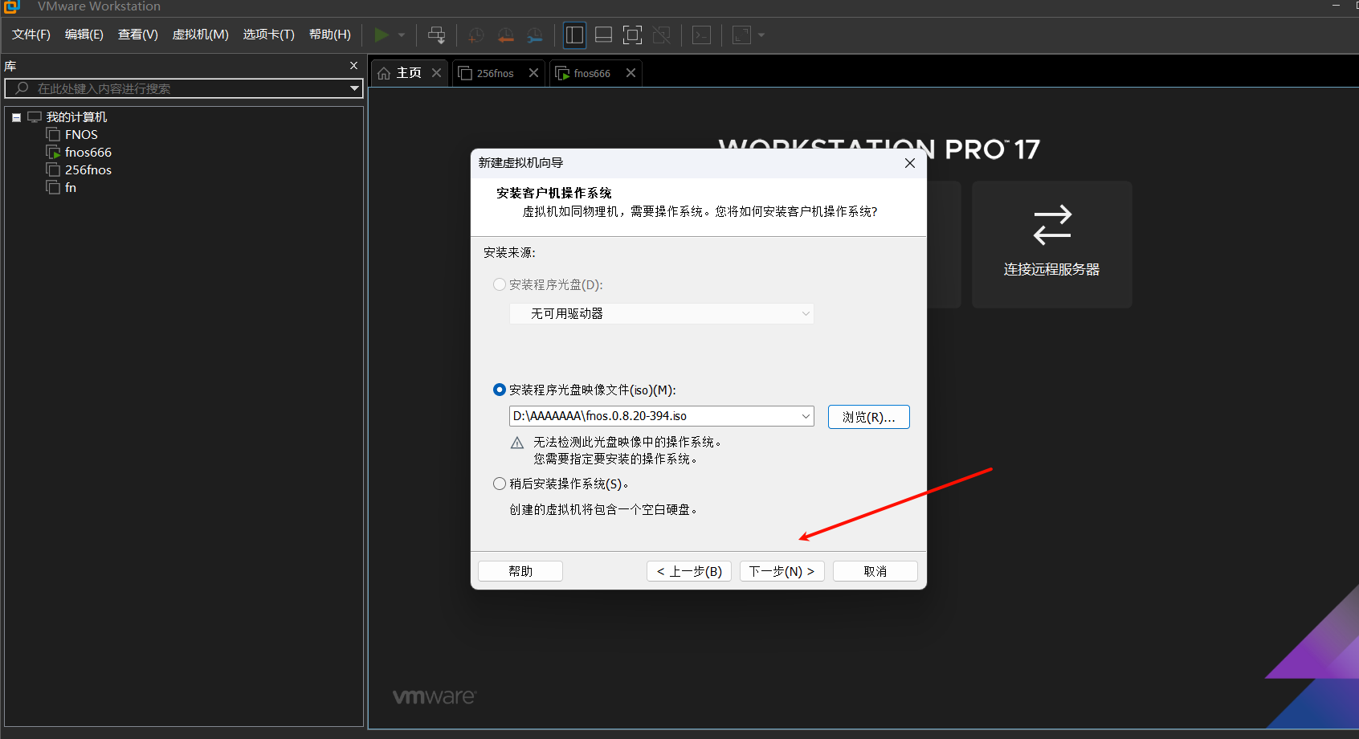Collapse the 我的计算机 tree node

point(16,117)
